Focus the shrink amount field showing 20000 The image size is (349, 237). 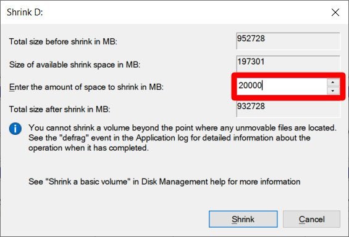282,86
